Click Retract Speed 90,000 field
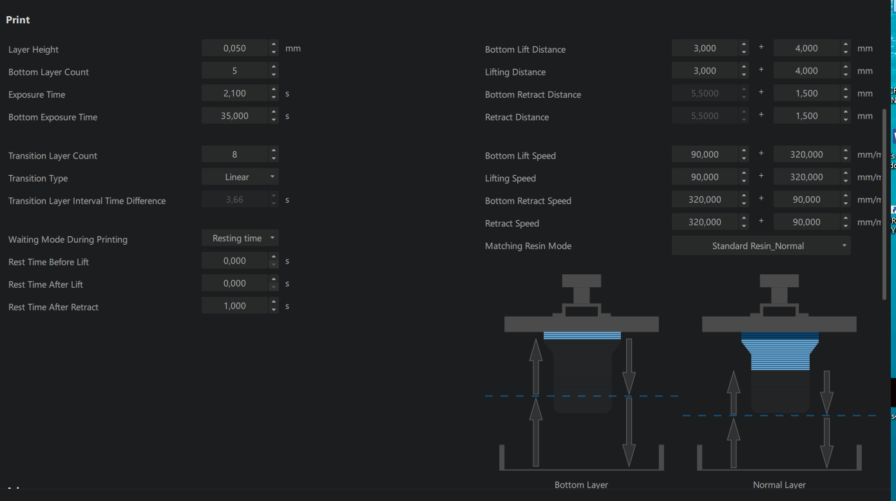This screenshot has width=896, height=501. (806, 222)
